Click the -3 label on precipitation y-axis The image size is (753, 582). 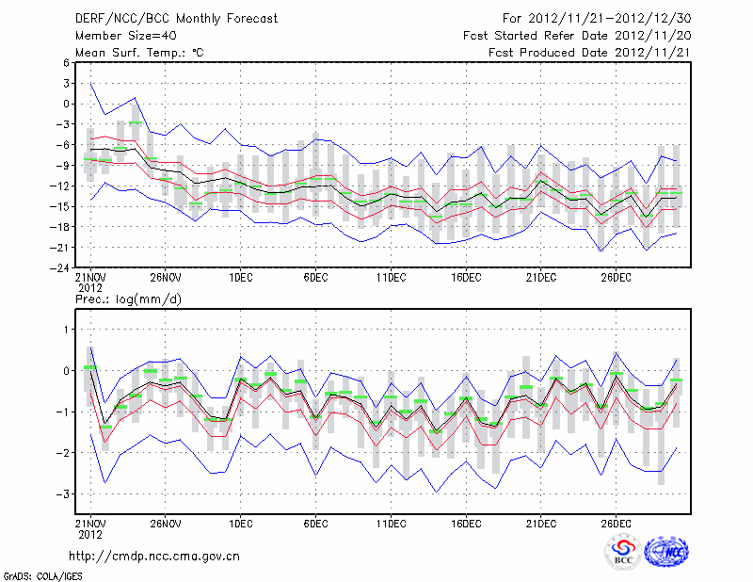coord(64,493)
